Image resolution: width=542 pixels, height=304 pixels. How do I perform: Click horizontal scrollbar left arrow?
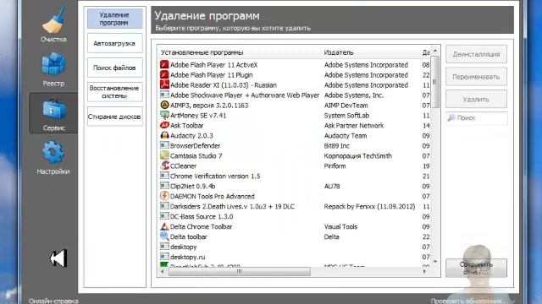(163, 272)
